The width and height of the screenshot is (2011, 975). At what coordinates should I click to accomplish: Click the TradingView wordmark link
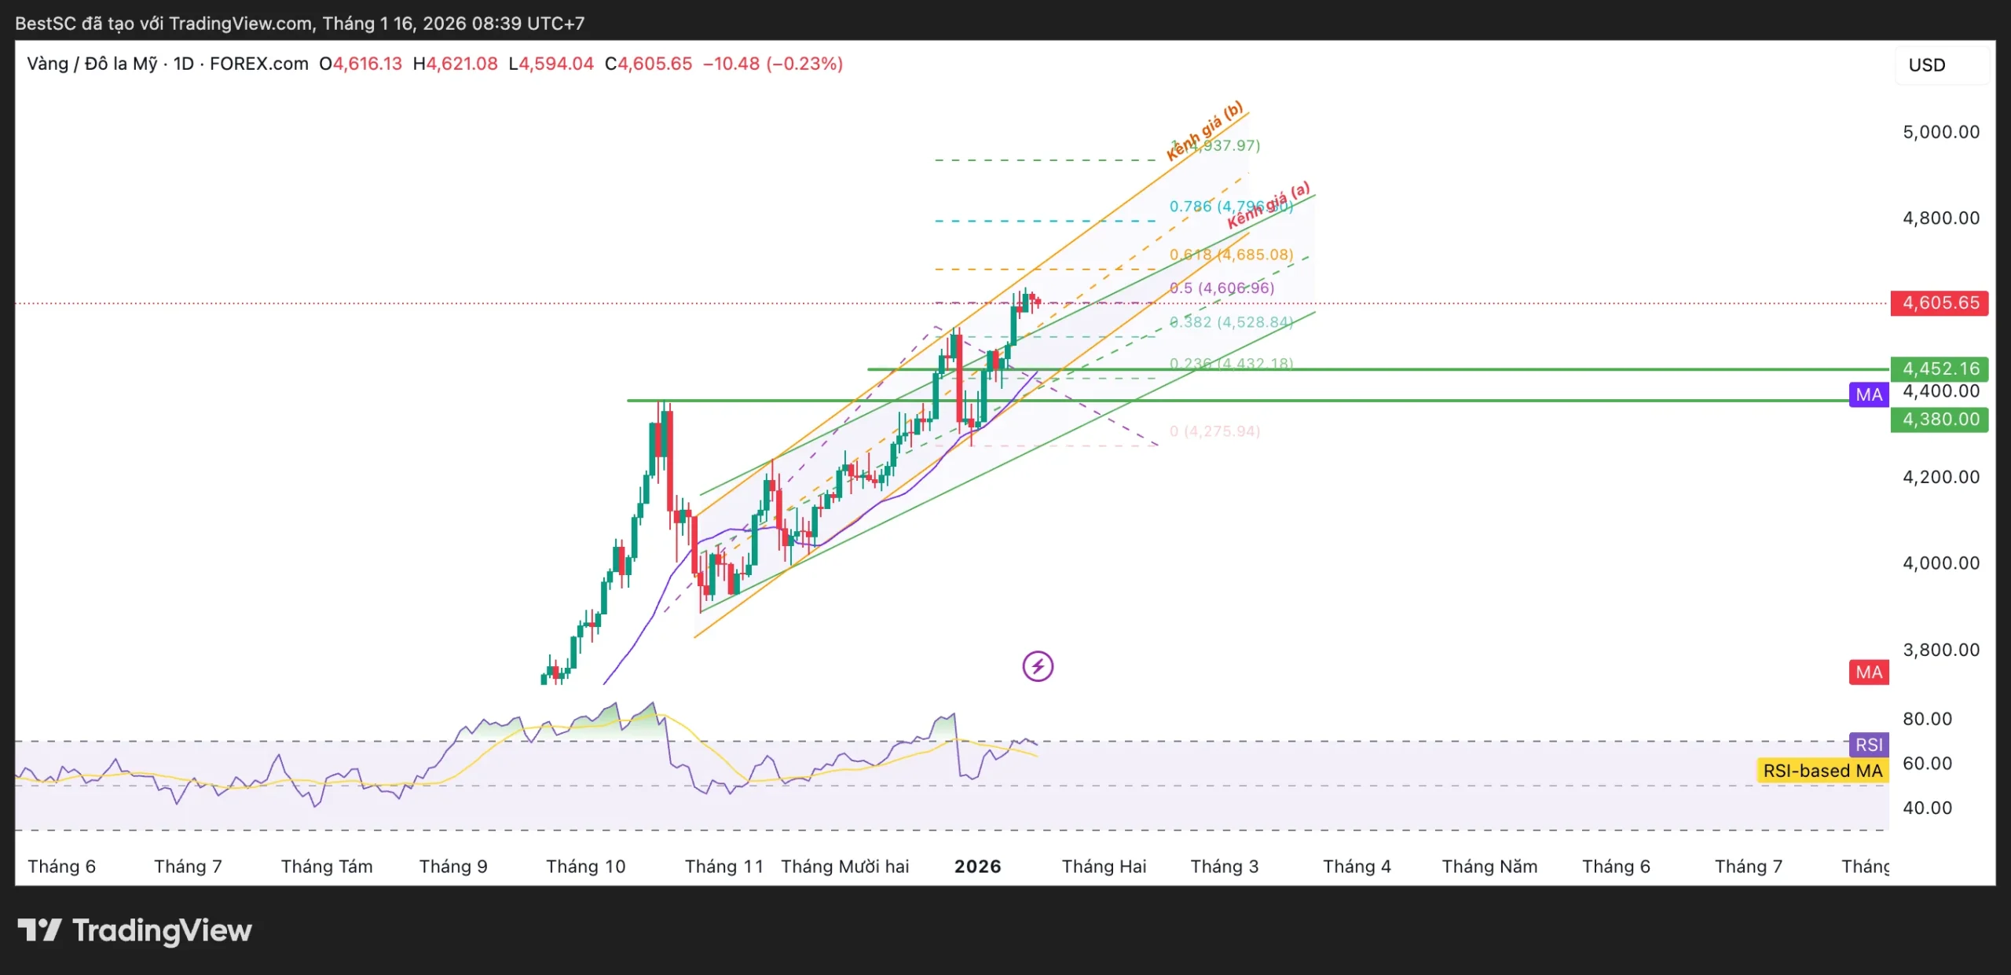point(162,930)
